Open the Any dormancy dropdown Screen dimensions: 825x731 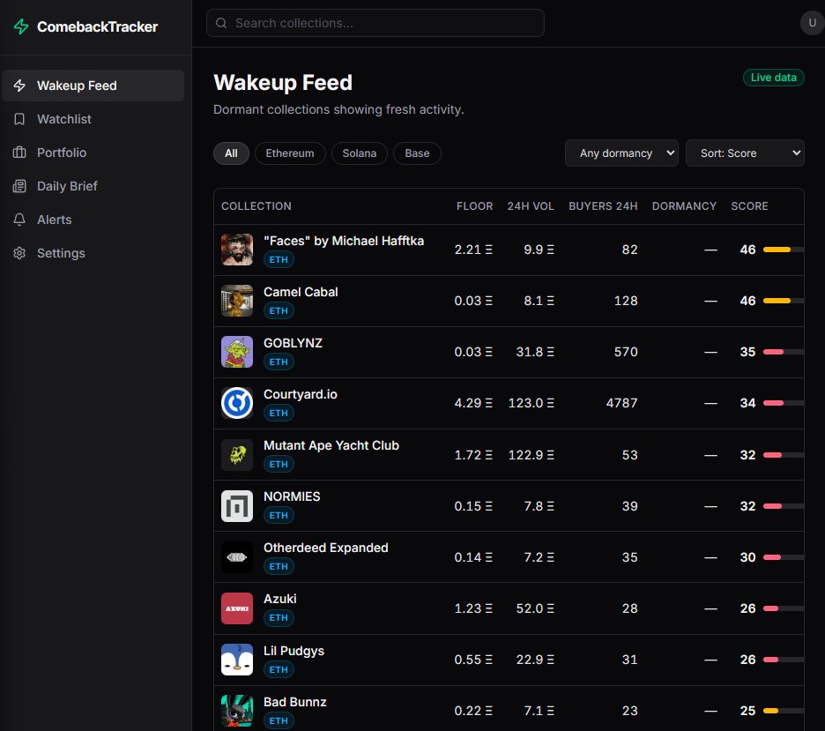(x=621, y=153)
